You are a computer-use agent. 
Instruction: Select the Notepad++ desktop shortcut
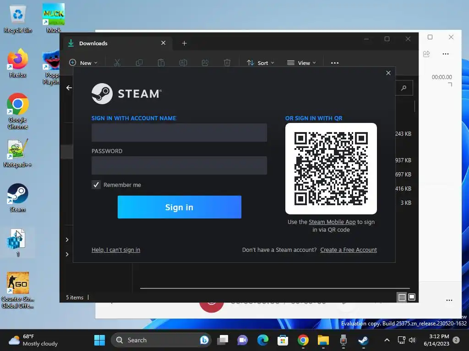tap(18, 153)
